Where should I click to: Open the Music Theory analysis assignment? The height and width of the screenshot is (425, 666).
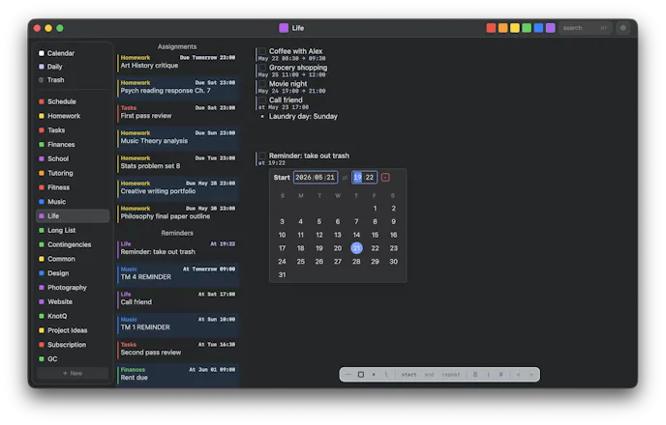click(177, 137)
